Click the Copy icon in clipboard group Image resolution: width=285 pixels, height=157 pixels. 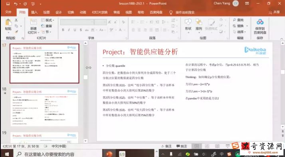pyautogui.click(x=16, y=26)
